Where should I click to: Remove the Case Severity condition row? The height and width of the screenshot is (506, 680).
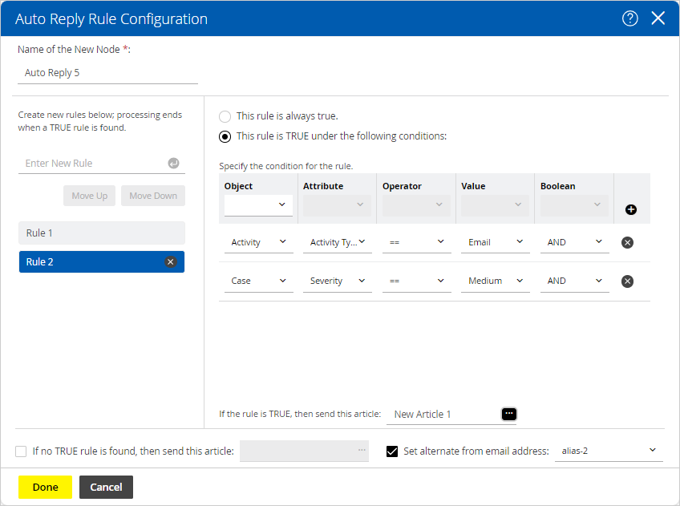627,281
